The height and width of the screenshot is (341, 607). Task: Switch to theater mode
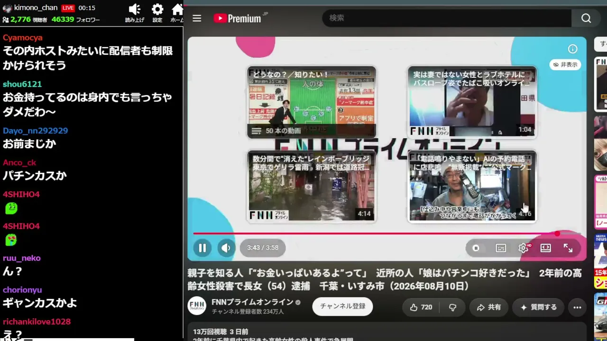(x=546, y=248)
